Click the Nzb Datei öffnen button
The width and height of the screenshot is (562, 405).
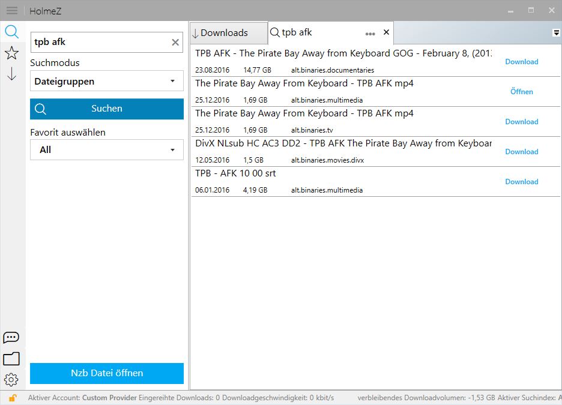click(107, 373)
